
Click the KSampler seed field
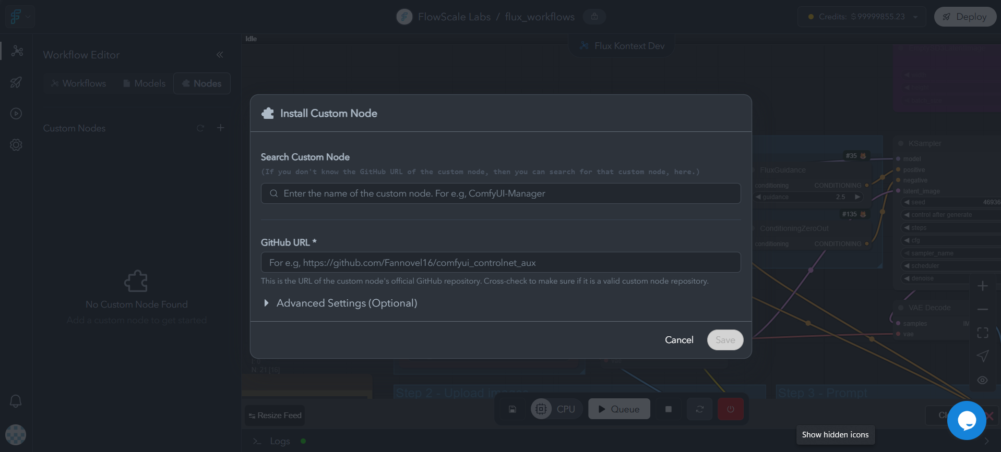pos(952,202)
